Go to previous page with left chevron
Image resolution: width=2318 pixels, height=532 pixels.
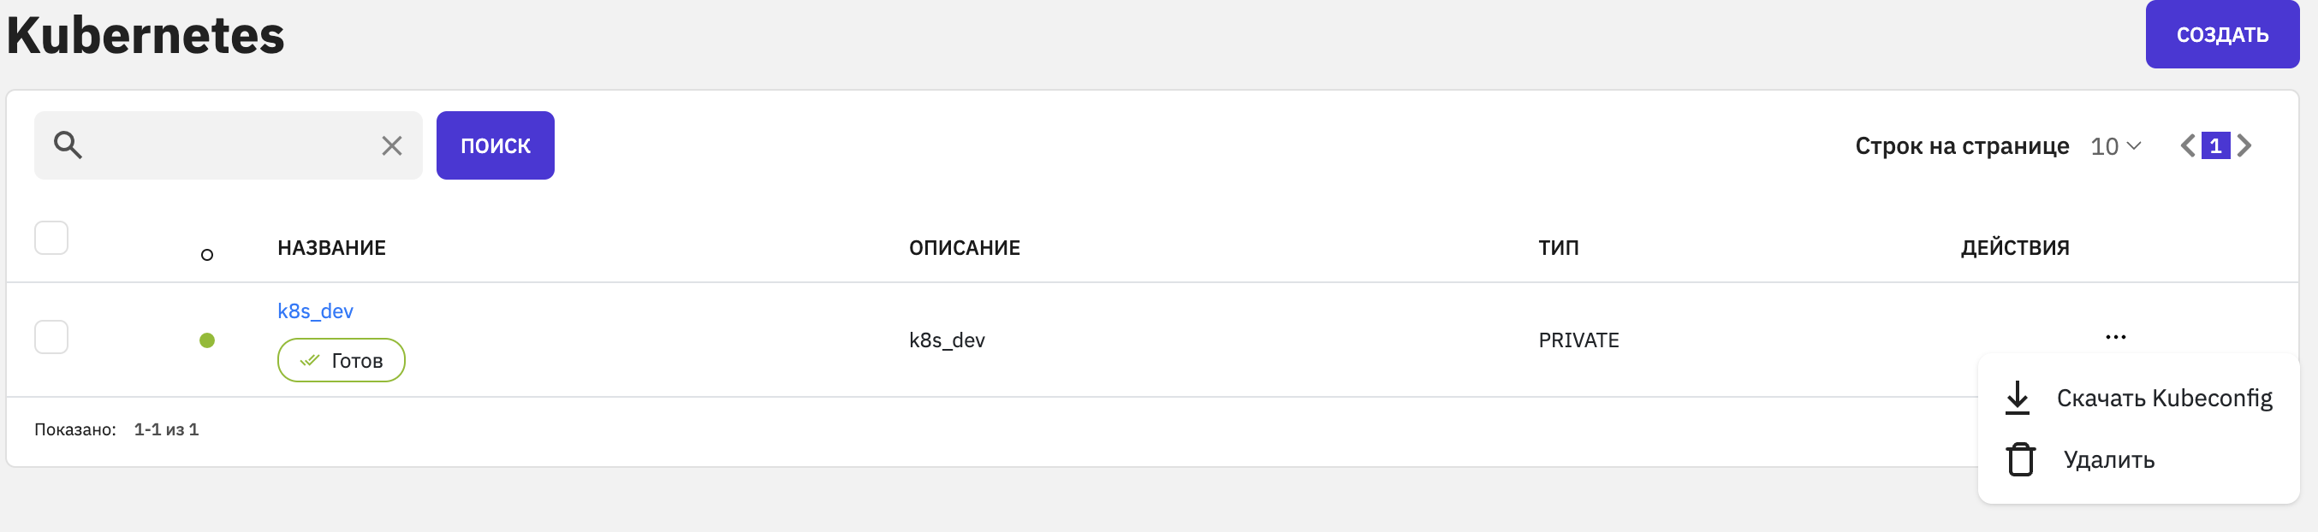coord(2188,145)
